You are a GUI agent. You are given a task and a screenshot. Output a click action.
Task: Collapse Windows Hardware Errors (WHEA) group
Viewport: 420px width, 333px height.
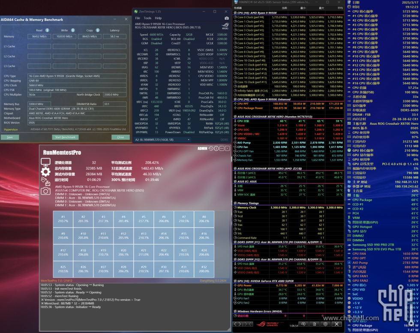(x=235, y=311)
